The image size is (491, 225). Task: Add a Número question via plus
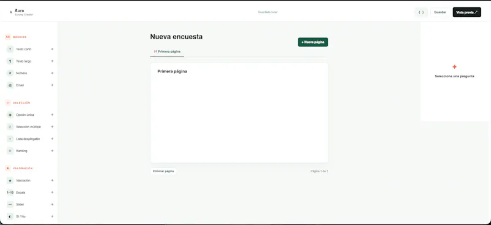click(x=52, y=73)
